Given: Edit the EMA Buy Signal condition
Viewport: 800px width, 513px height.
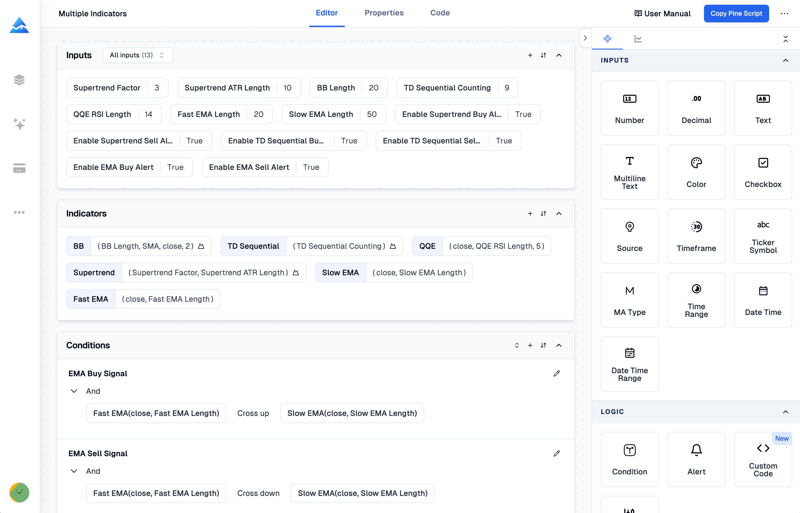Looking at the screenshot, I should tap(556, 373).
